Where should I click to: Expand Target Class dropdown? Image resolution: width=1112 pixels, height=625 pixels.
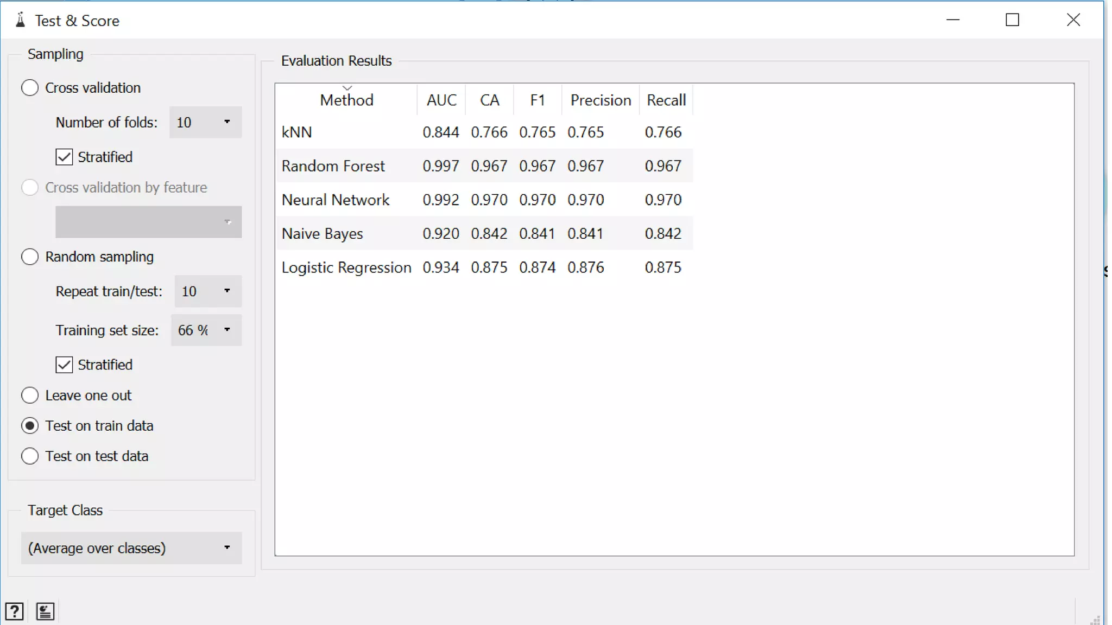131,548
